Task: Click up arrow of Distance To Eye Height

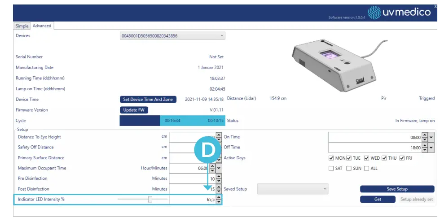Action: pyautogui.click(x=219, y=135)
